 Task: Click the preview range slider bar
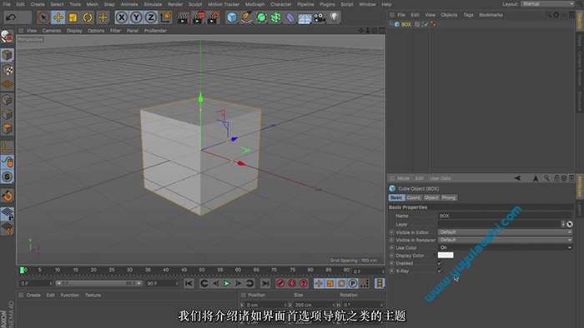(98, 283)
